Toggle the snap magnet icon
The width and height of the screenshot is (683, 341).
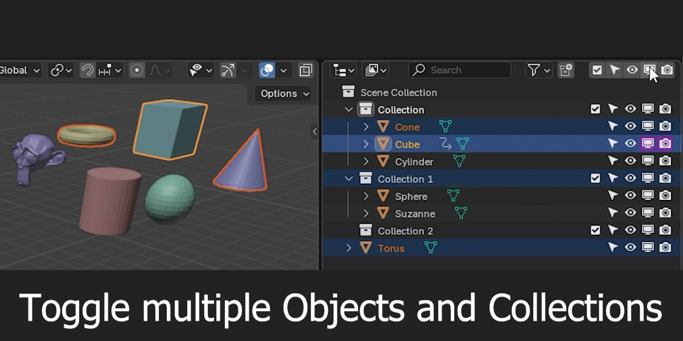[87, 70]
